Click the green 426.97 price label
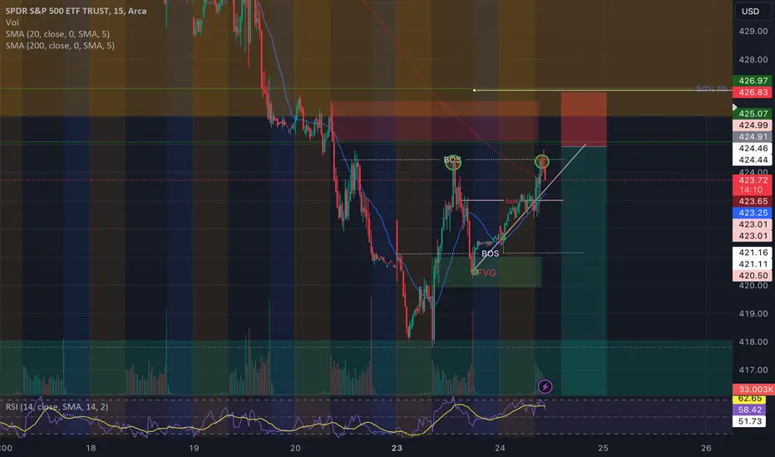The height and width of the screenshot is (457, 775). tap(753, 81)
